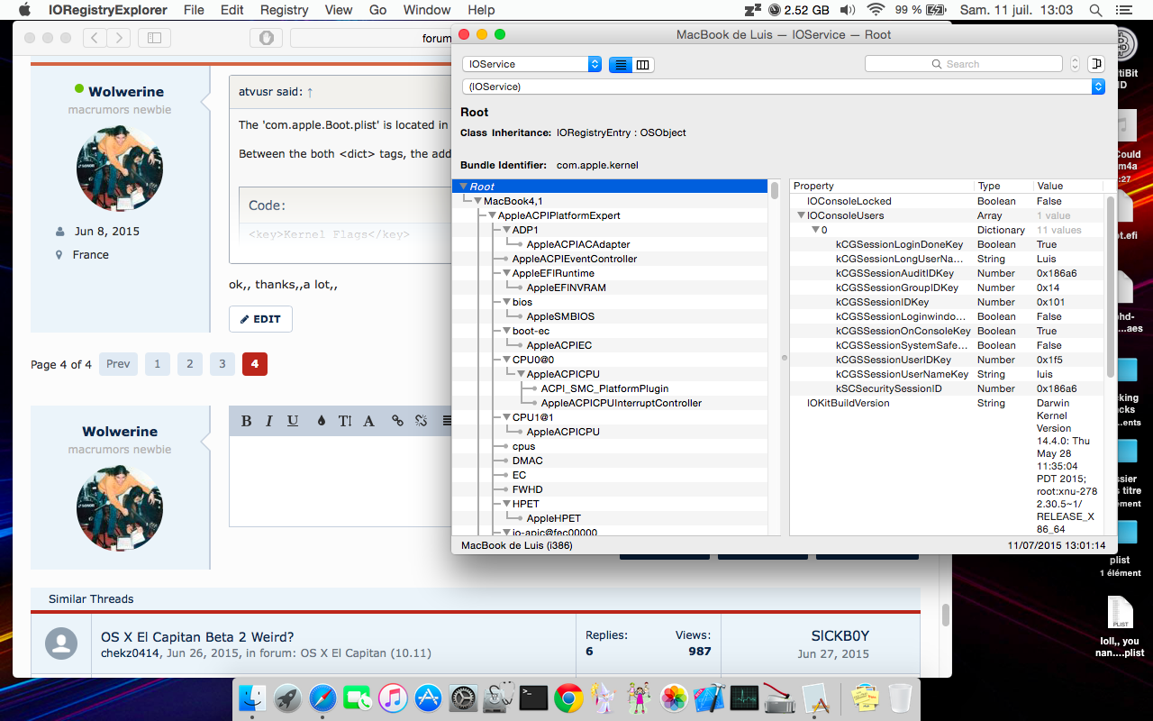1153x721 pixels.
Task: Toggle italic in the forum reply editor
Action: [268, 421]
